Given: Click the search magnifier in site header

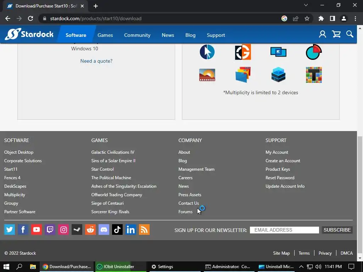Looking at the screenshot, I should tap(350, 34).
